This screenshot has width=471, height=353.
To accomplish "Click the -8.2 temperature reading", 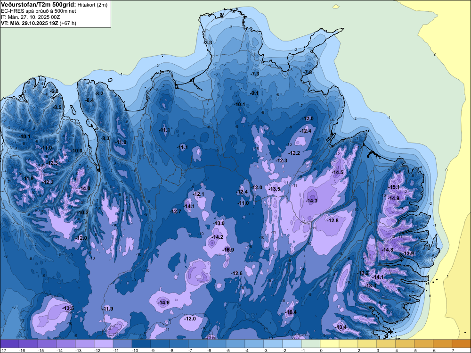I will coord(99,93).
